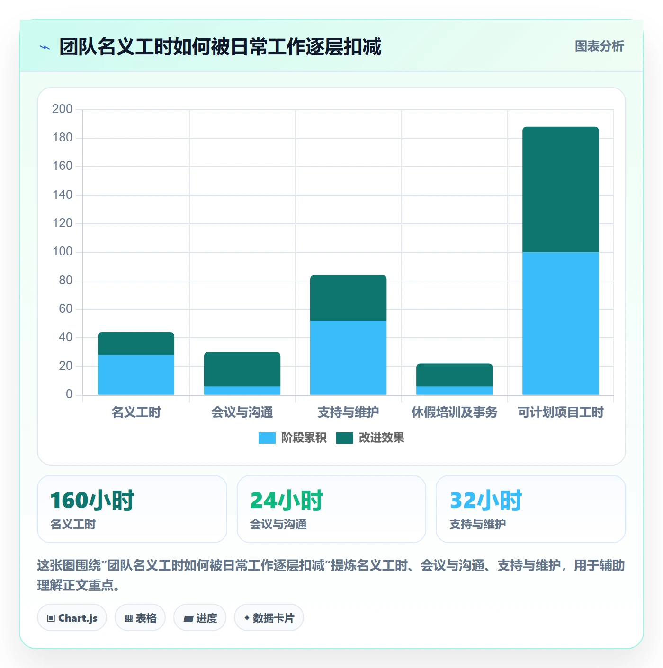Click the blue segment of 支持与维护 bar
The height and width of the screenshot is (668, 663).
[348, 358]
